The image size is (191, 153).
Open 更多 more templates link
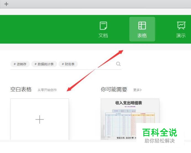137,90
